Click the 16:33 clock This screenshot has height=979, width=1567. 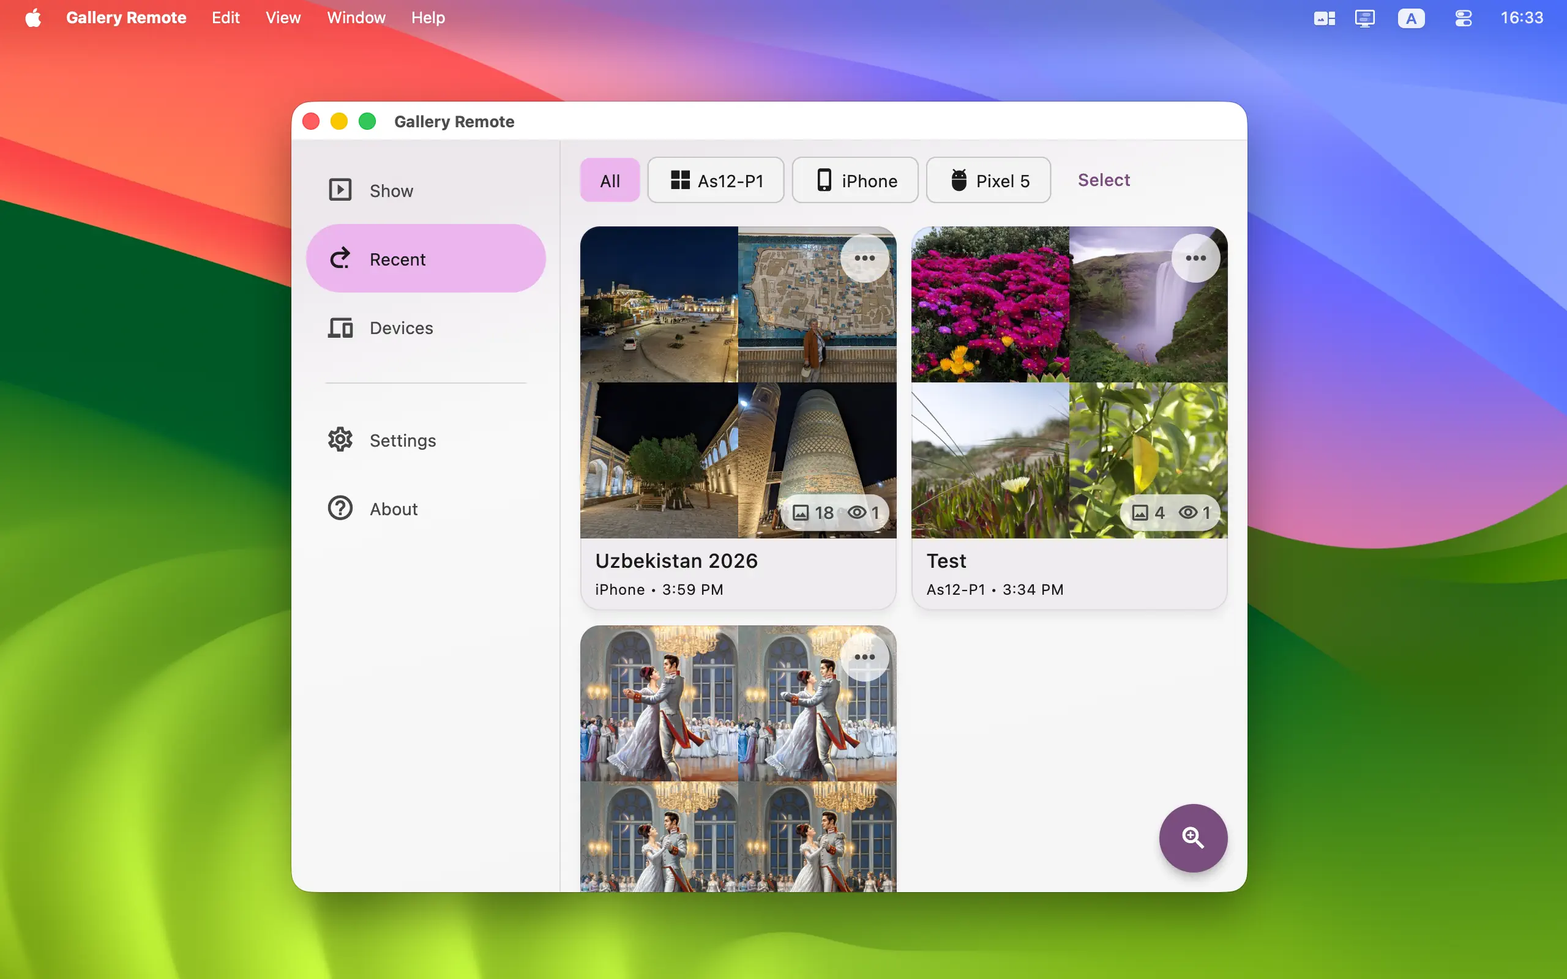point(1522,18)
